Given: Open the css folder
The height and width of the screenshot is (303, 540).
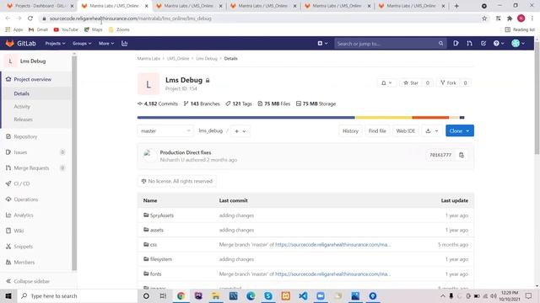Looking at the screenshot, I should coord(154,245).
